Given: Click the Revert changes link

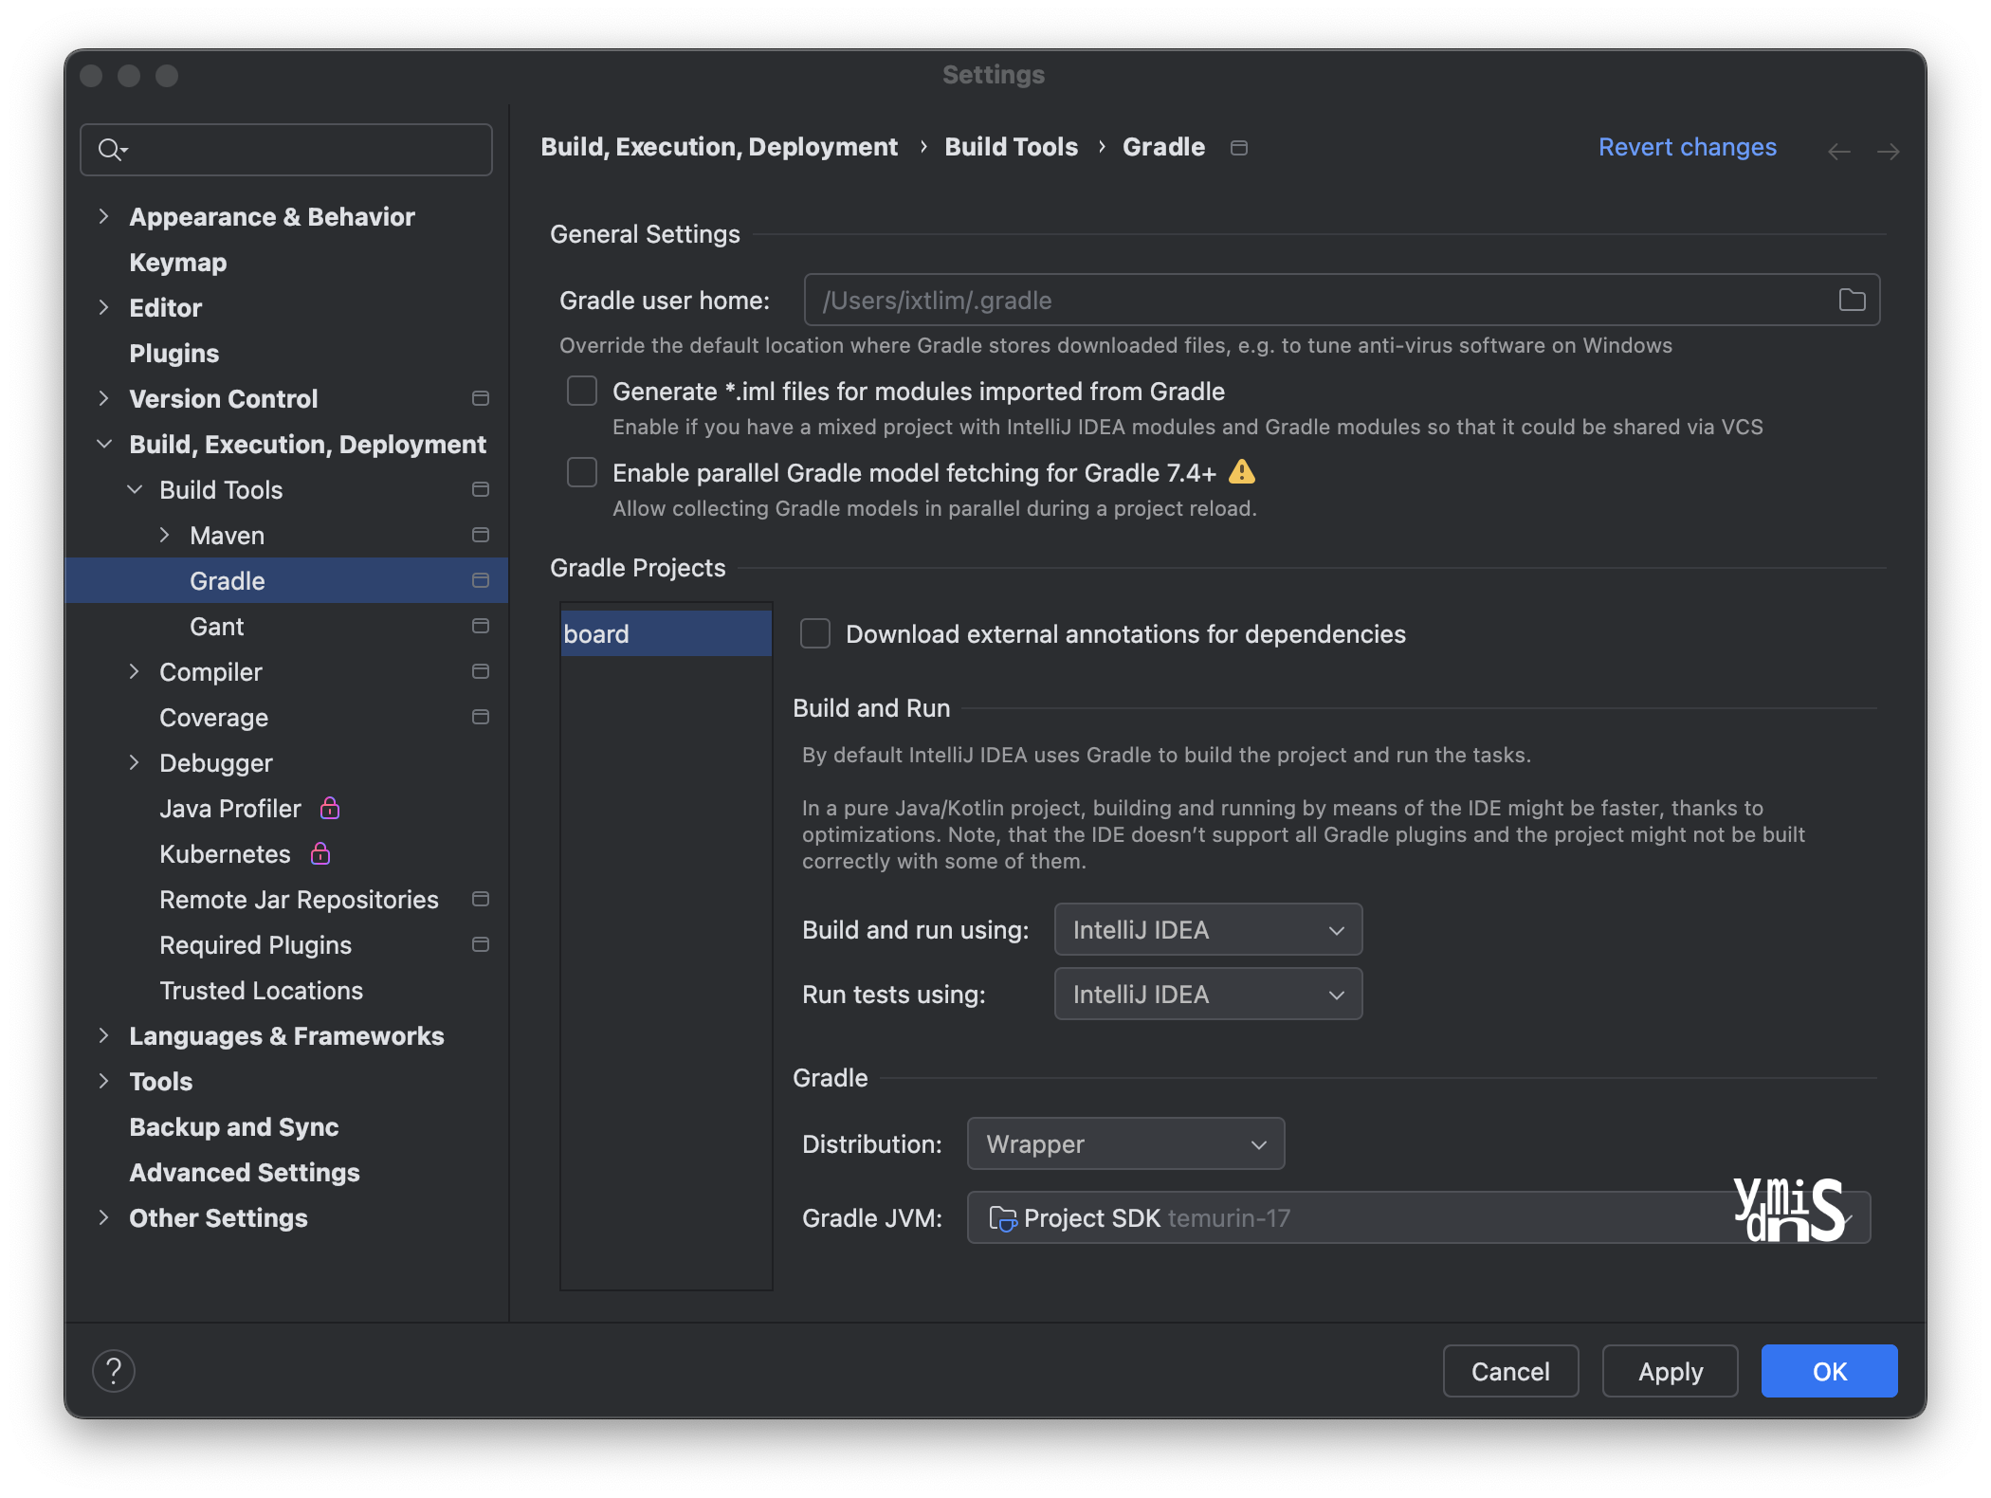Looking at the screenshot, I should (1687, 147).
